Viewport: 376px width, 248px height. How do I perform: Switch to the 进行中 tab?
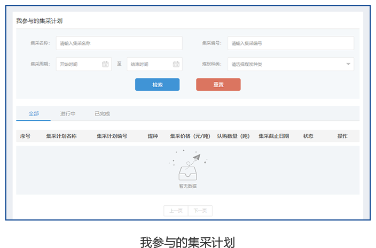click(x=68, y=114)
